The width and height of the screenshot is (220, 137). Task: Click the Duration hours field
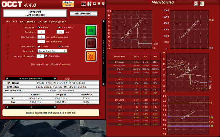[x=41, y=32]
